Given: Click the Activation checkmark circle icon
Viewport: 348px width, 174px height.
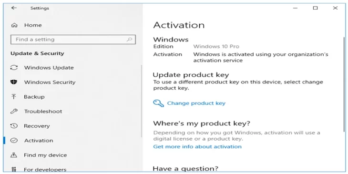Looking at the screenshot, I should 14,140.
